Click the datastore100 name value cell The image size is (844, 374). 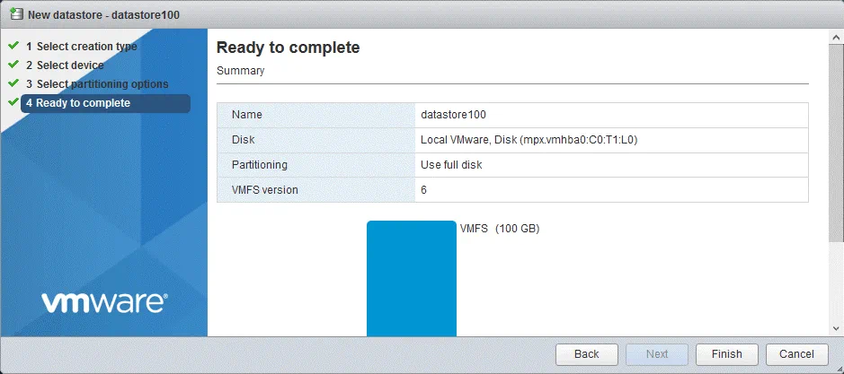point(453,115)
